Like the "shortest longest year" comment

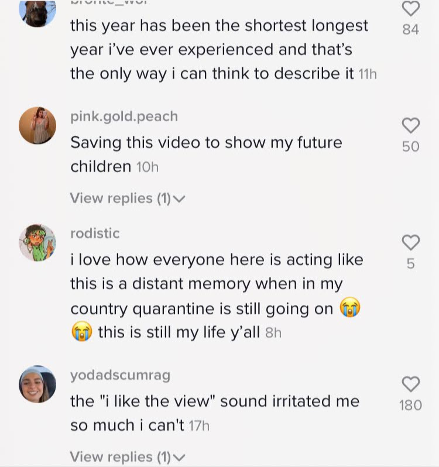point(411,9)
